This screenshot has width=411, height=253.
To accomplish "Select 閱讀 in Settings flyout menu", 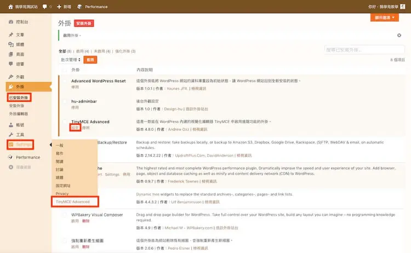I will click(x=60, y=162).
